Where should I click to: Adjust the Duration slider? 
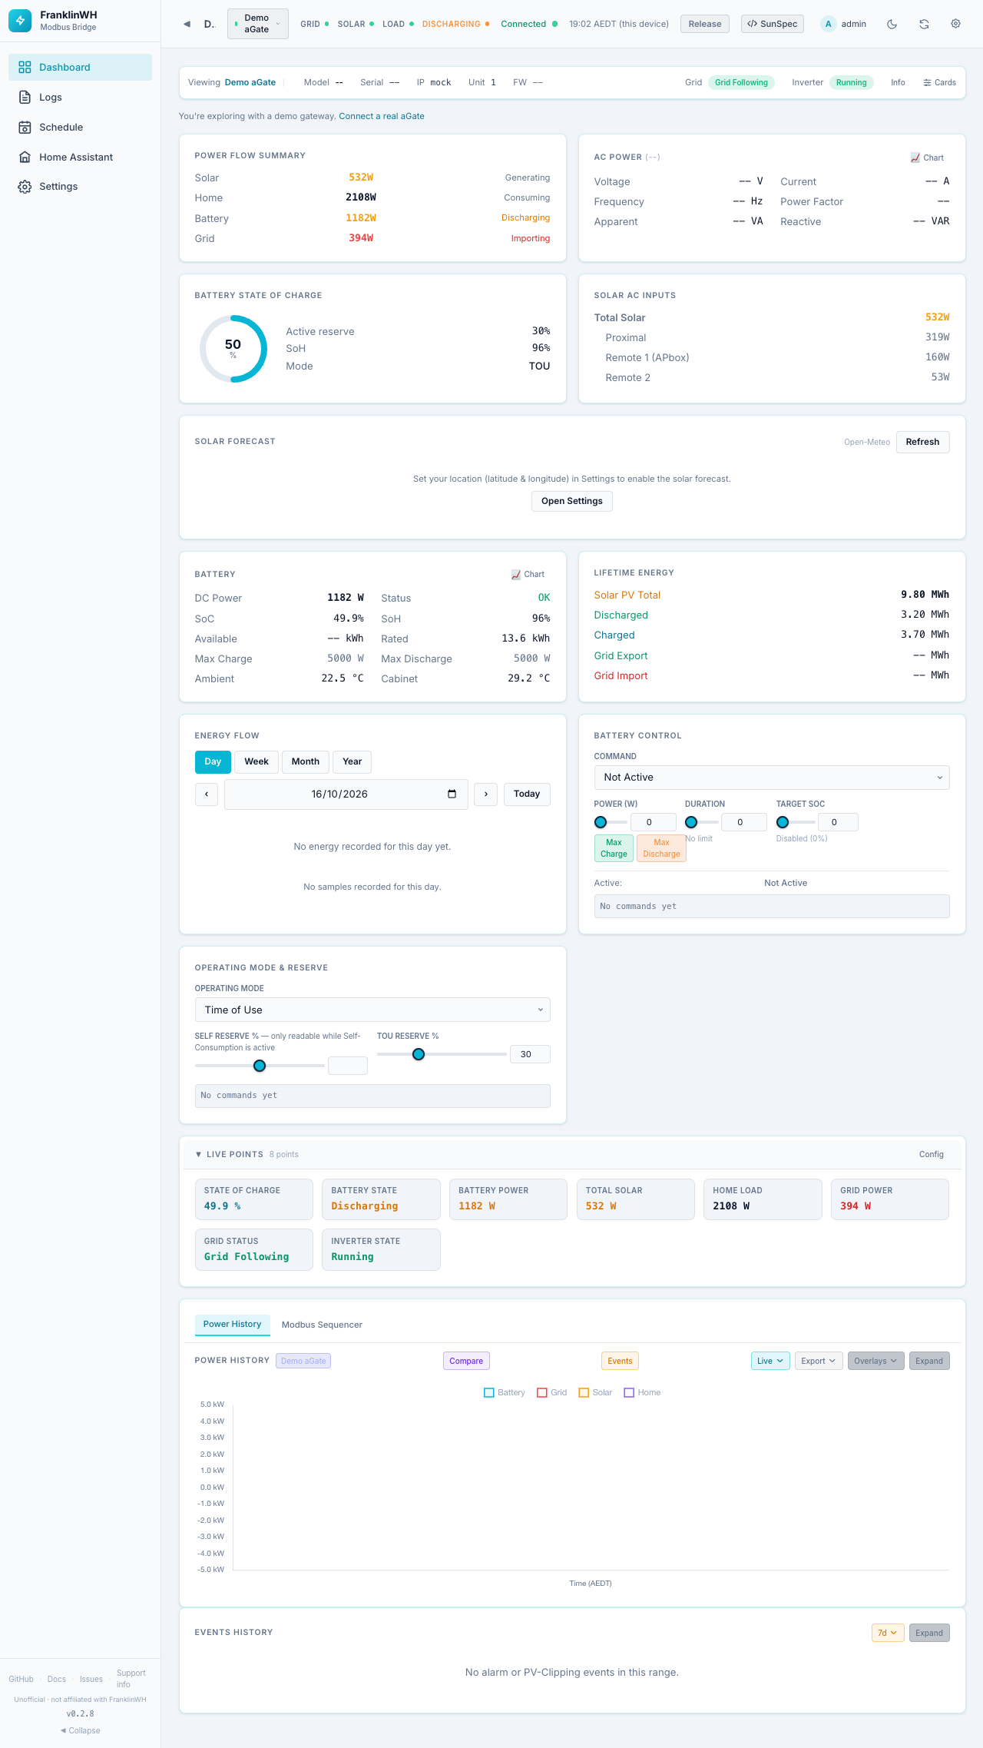point(702,822)
